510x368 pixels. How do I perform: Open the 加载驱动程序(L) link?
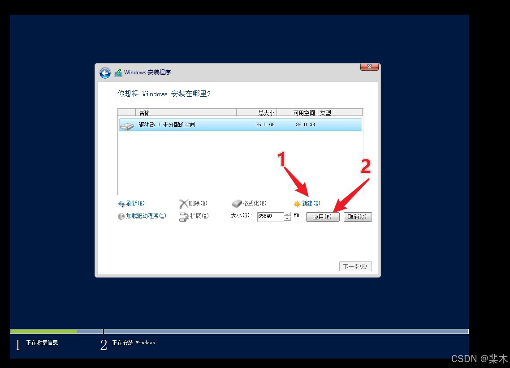point(146,216)
